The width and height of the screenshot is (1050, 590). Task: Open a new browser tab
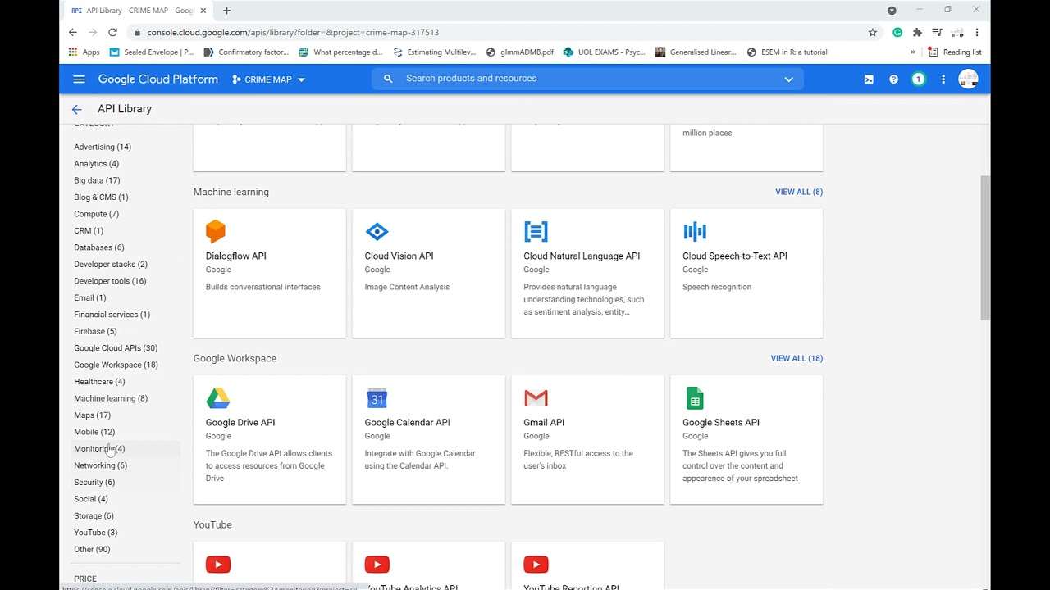[227, 11]
